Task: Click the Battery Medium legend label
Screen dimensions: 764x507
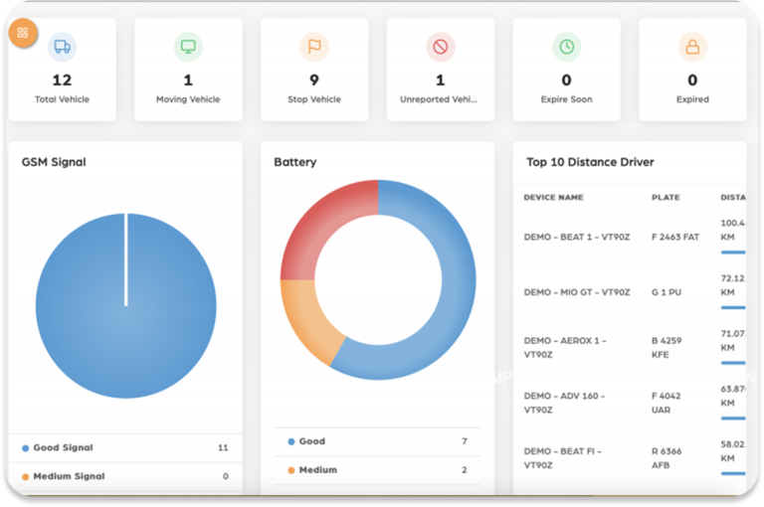Action: pyautogui.click(x=317, y=470)
